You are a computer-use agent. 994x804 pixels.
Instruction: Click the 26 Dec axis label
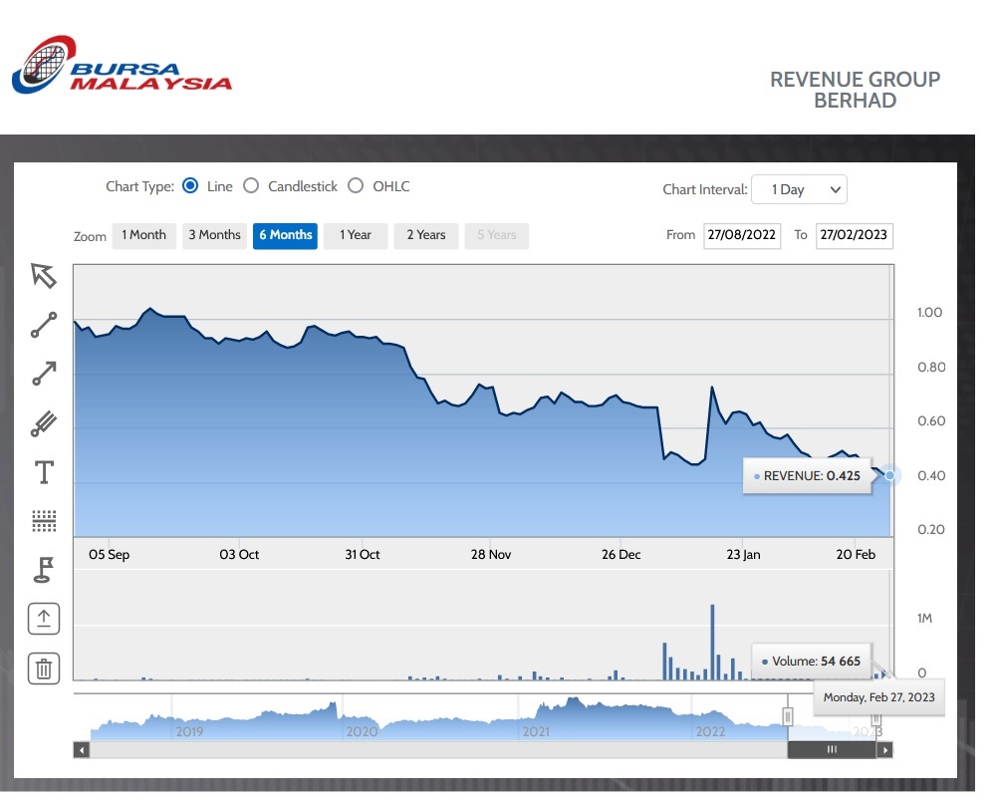621,554
